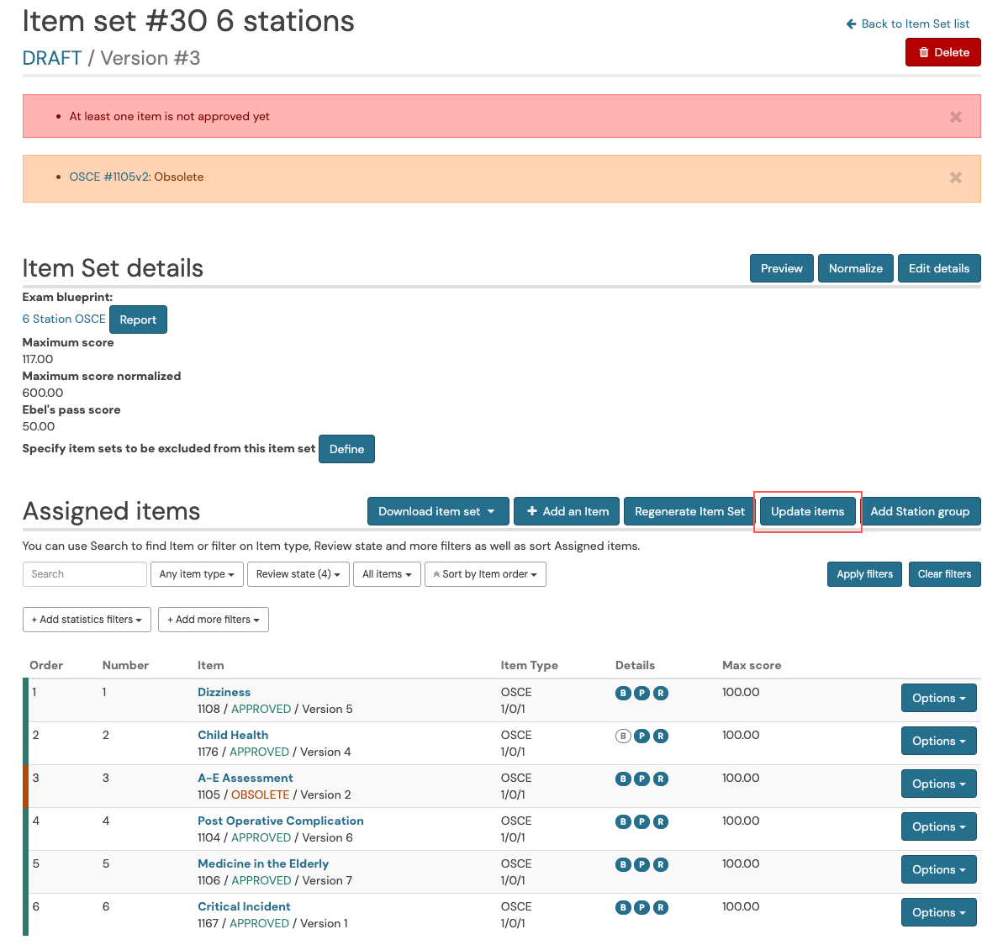Click the B badge in Medicine in the Elderly row

[623, 864]
